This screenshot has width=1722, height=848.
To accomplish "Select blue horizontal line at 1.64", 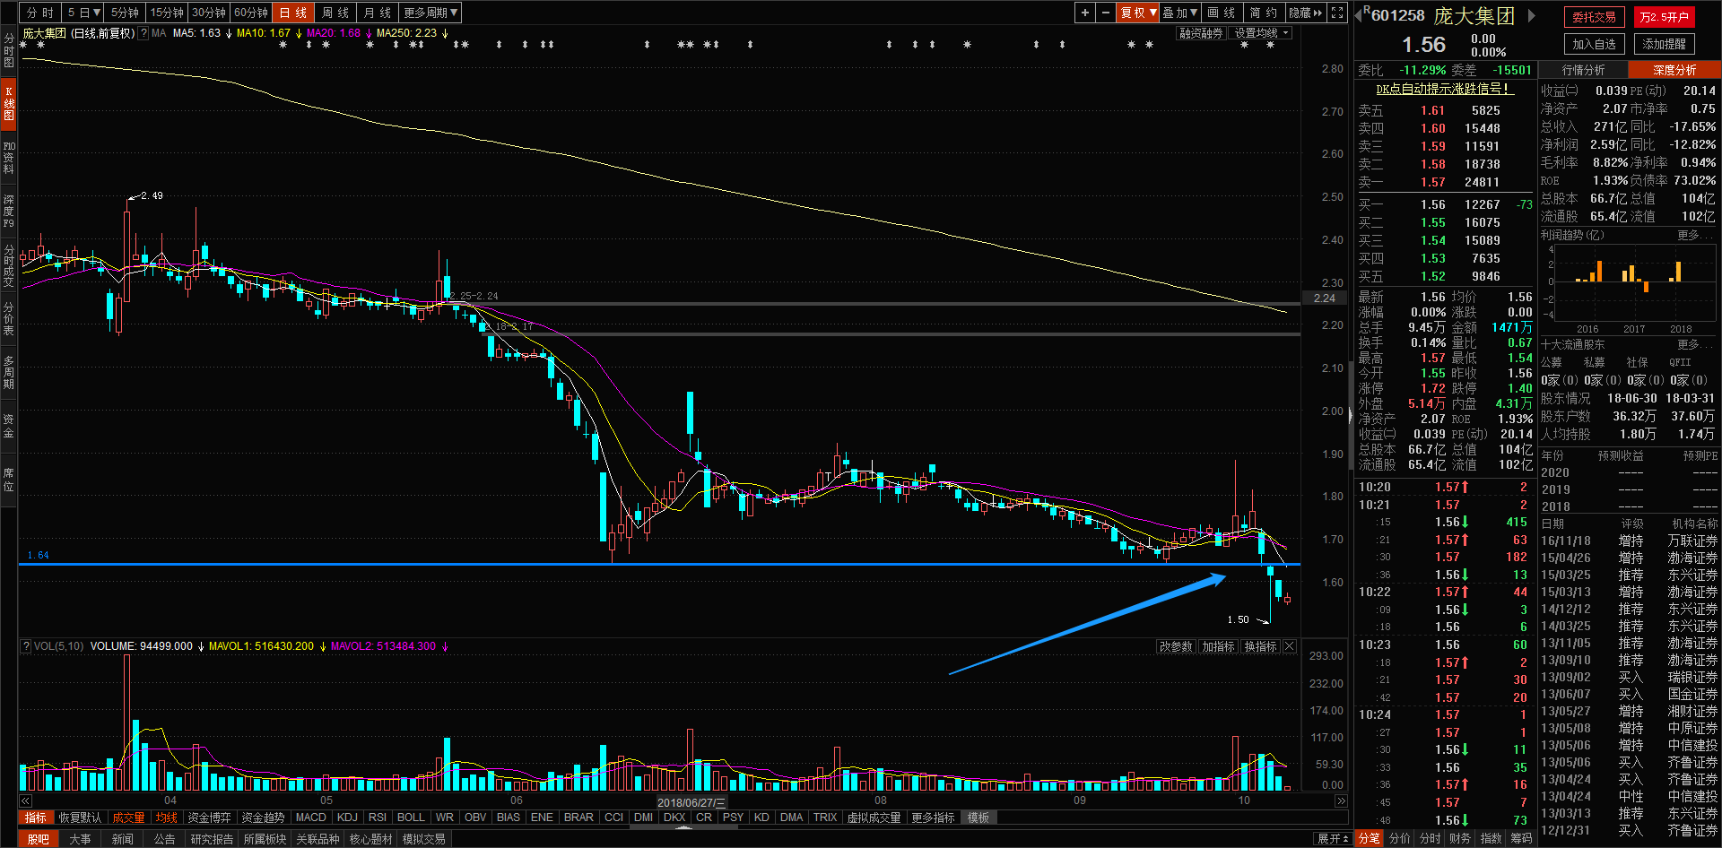I will coord(659,564).
